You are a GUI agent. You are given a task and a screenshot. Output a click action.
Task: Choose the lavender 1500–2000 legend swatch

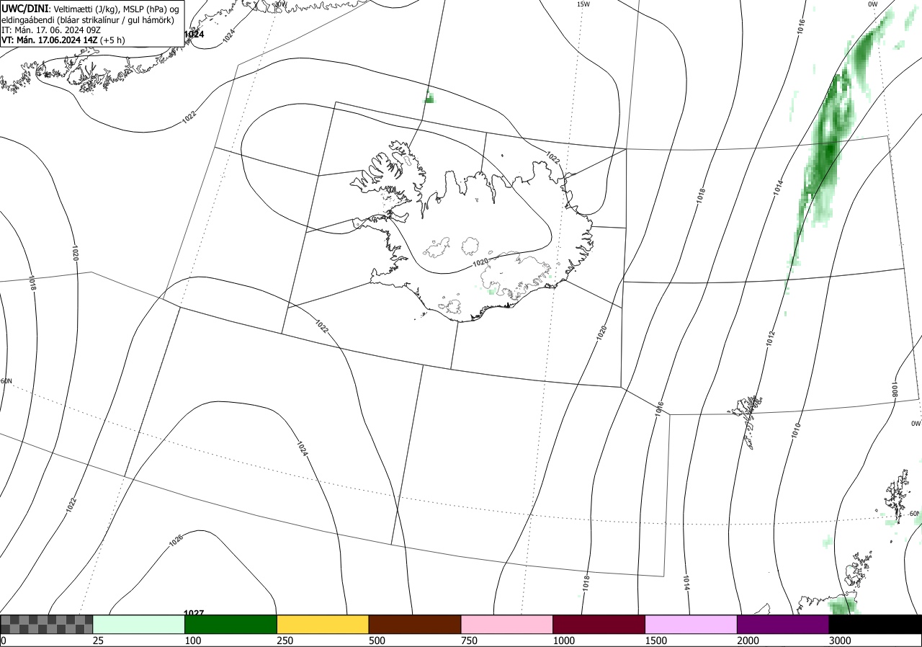691,624
